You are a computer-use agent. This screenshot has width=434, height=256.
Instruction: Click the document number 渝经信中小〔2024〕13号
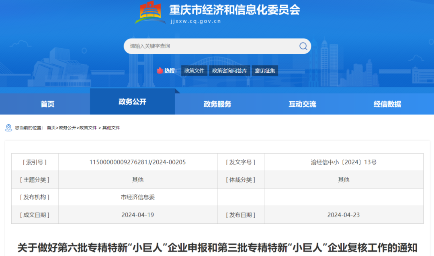pos(344,162)
